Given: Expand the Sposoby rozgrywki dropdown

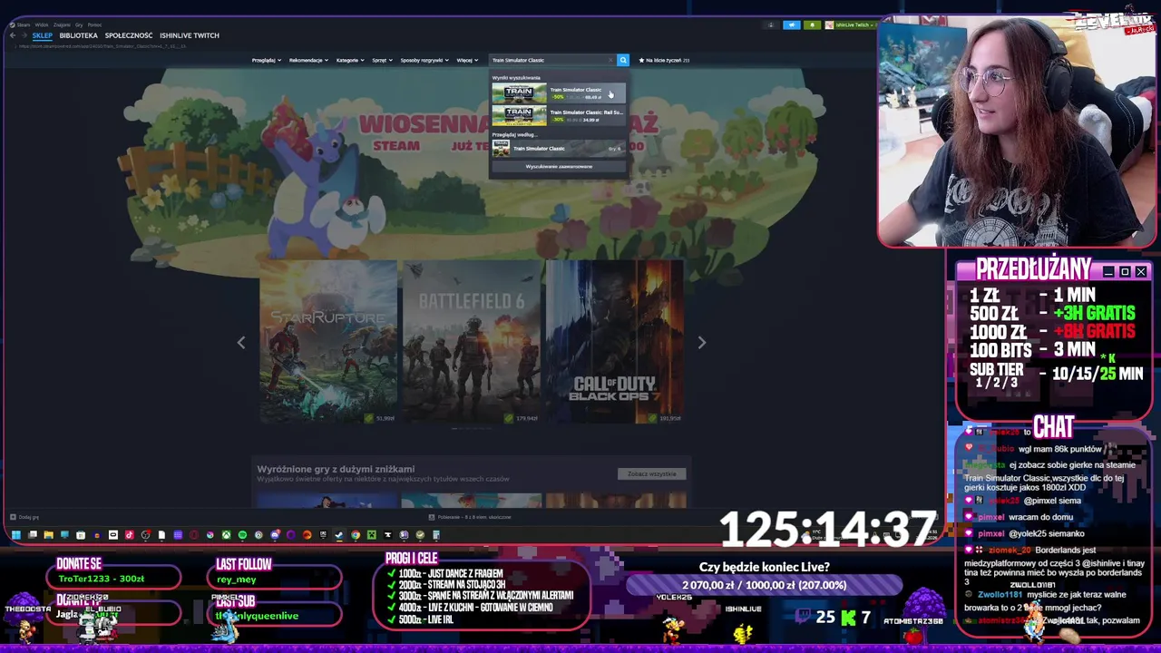Looking at the screenshot, I should 424,60.
